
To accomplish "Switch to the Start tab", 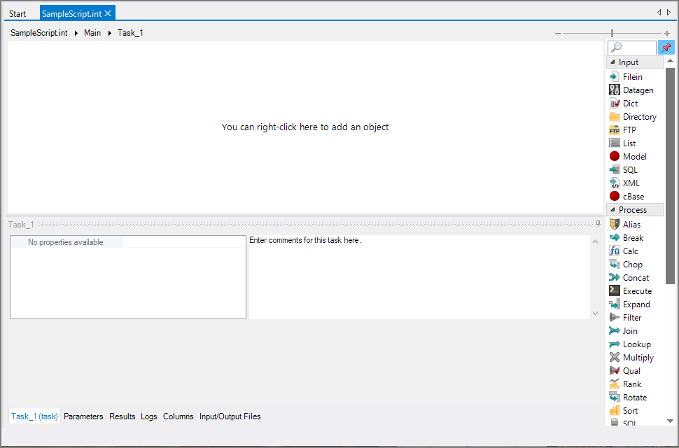I will [17, 13].
